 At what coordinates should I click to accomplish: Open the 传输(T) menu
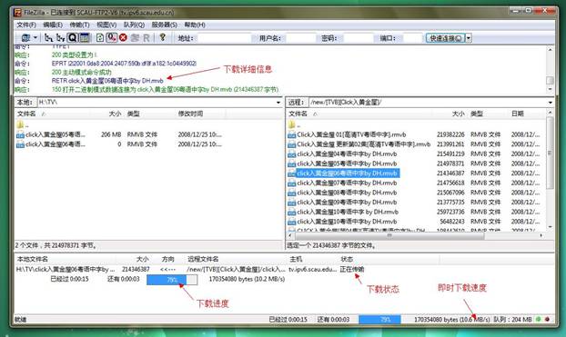pyautogui.click(x=79, y=25)
